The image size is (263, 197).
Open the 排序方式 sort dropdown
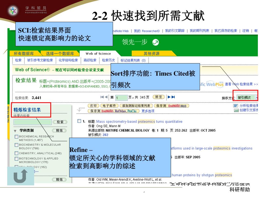click(x=247, y=98)
